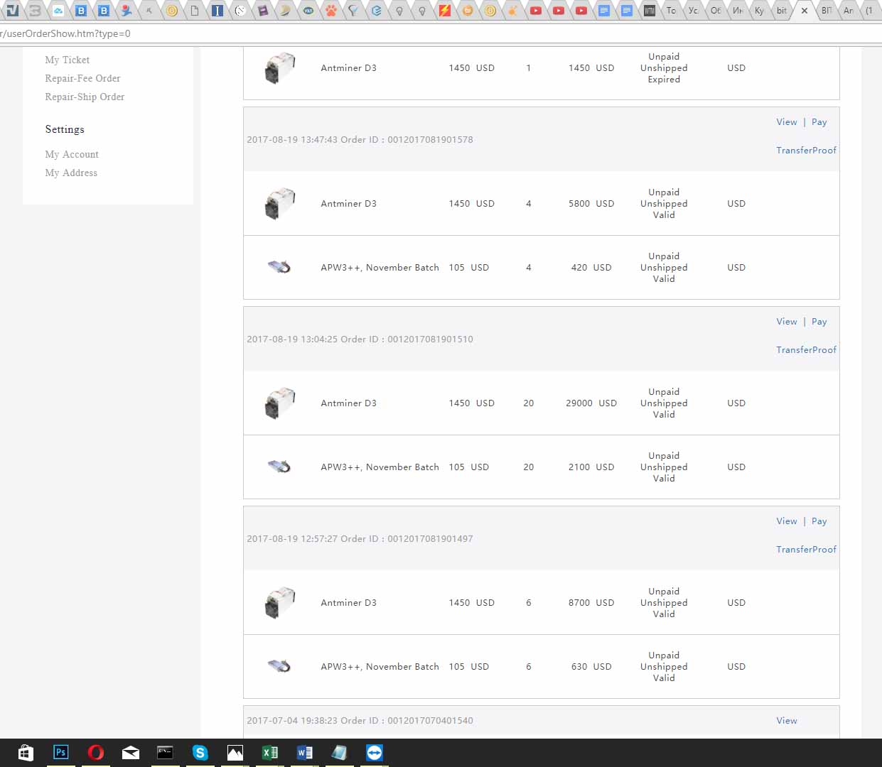Launch Opera browser from the taskbar

pyautogui.click(x=95, y=752)
